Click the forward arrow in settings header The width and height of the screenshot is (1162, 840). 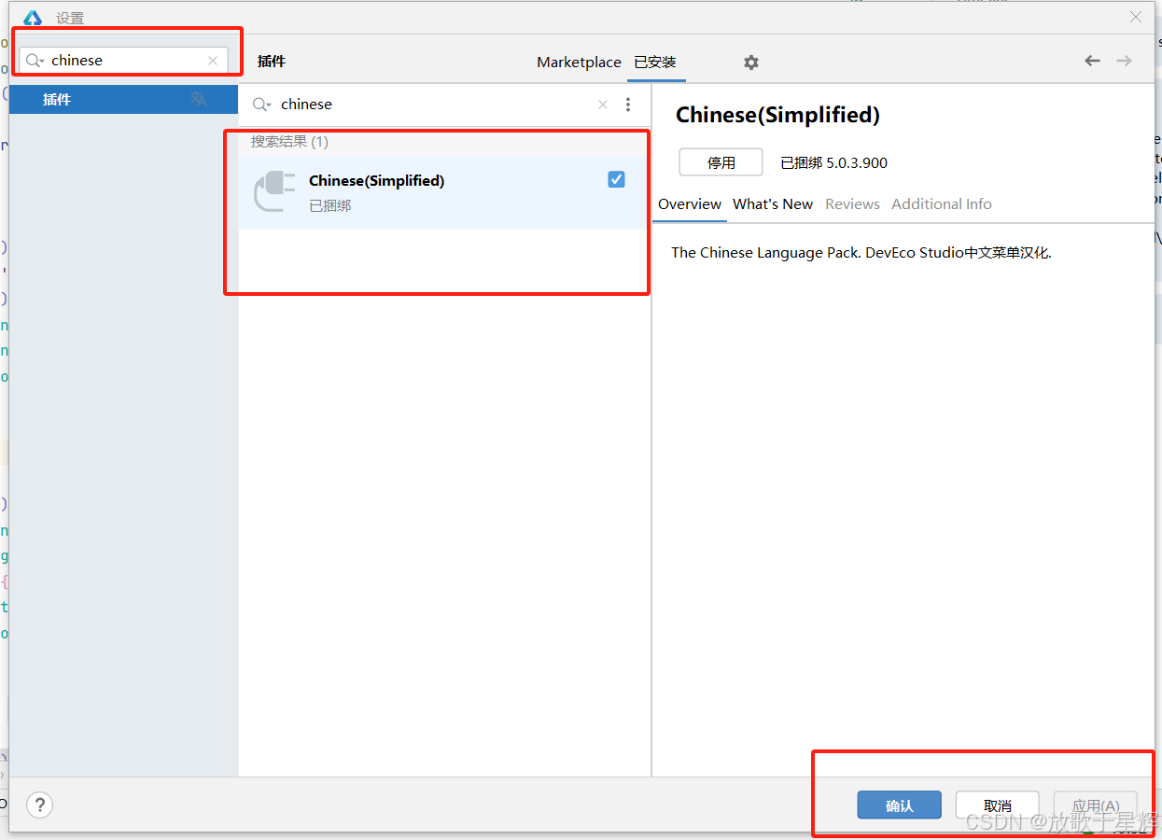click(1124, 61)
